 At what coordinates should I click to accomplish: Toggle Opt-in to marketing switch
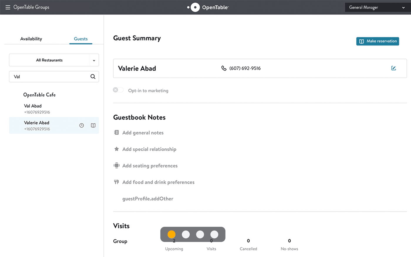118,90
